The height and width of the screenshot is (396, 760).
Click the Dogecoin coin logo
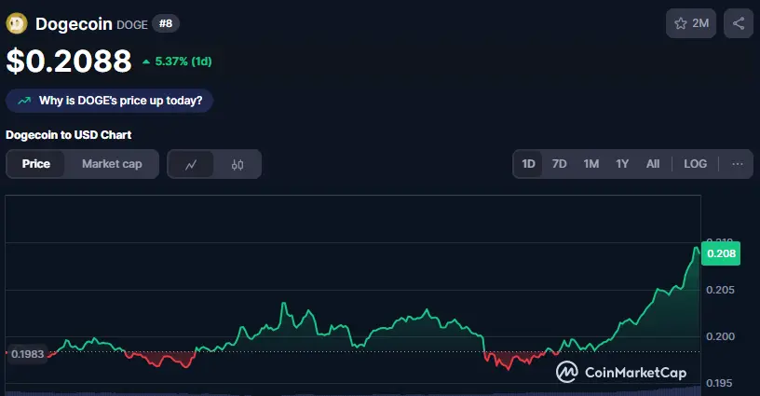coord(17,23)
